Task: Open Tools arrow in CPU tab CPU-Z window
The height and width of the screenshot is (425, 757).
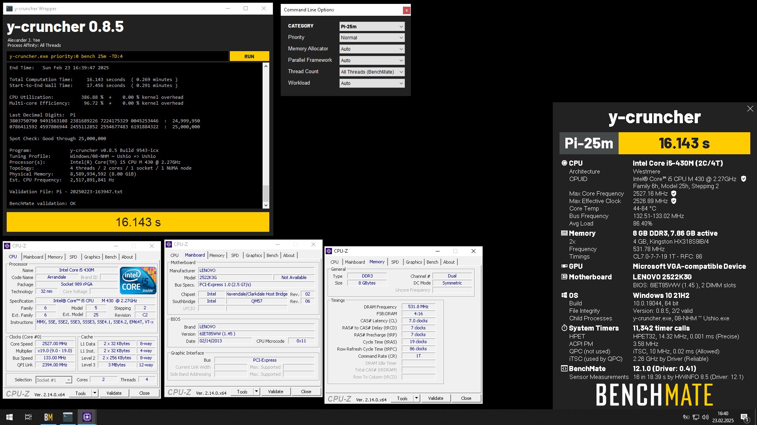Action: pyautogui.click(x=95, y=393)
